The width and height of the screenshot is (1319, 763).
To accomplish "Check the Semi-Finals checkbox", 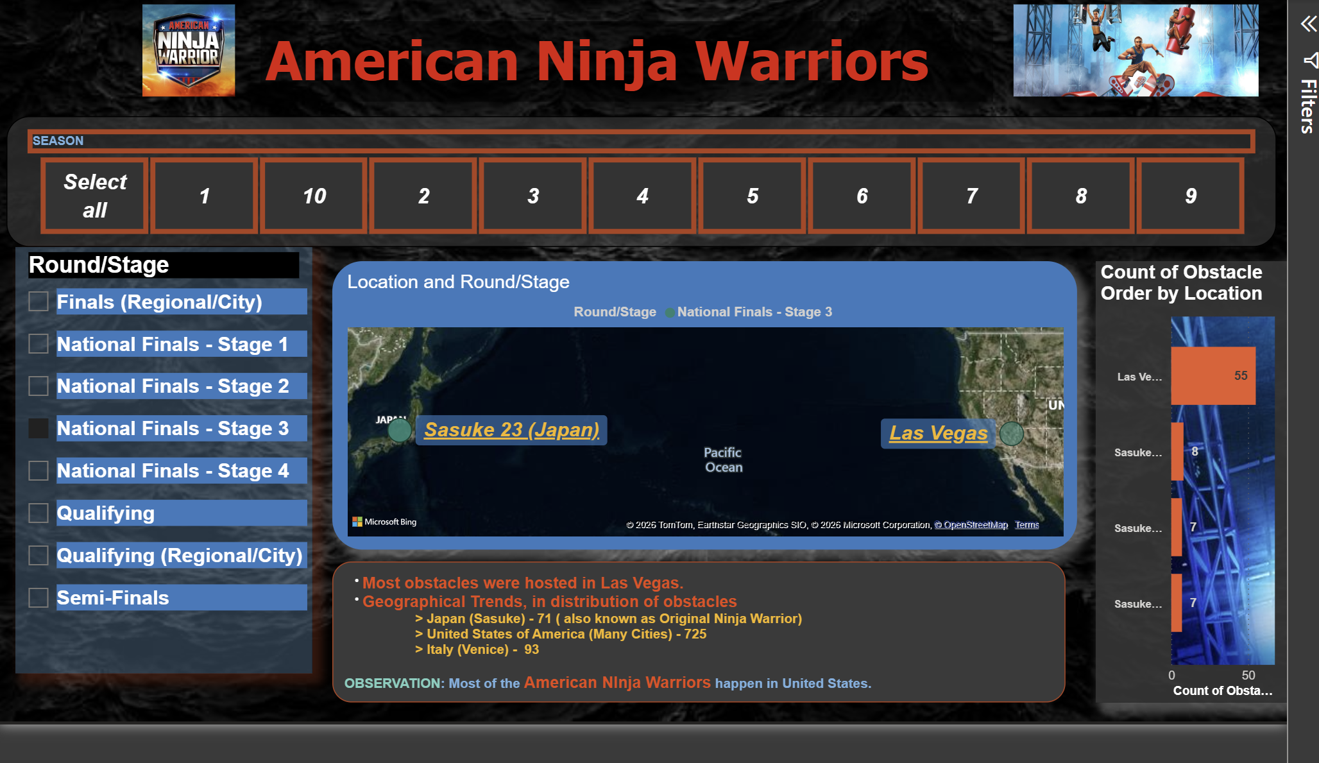I will [x=38, y=597].
